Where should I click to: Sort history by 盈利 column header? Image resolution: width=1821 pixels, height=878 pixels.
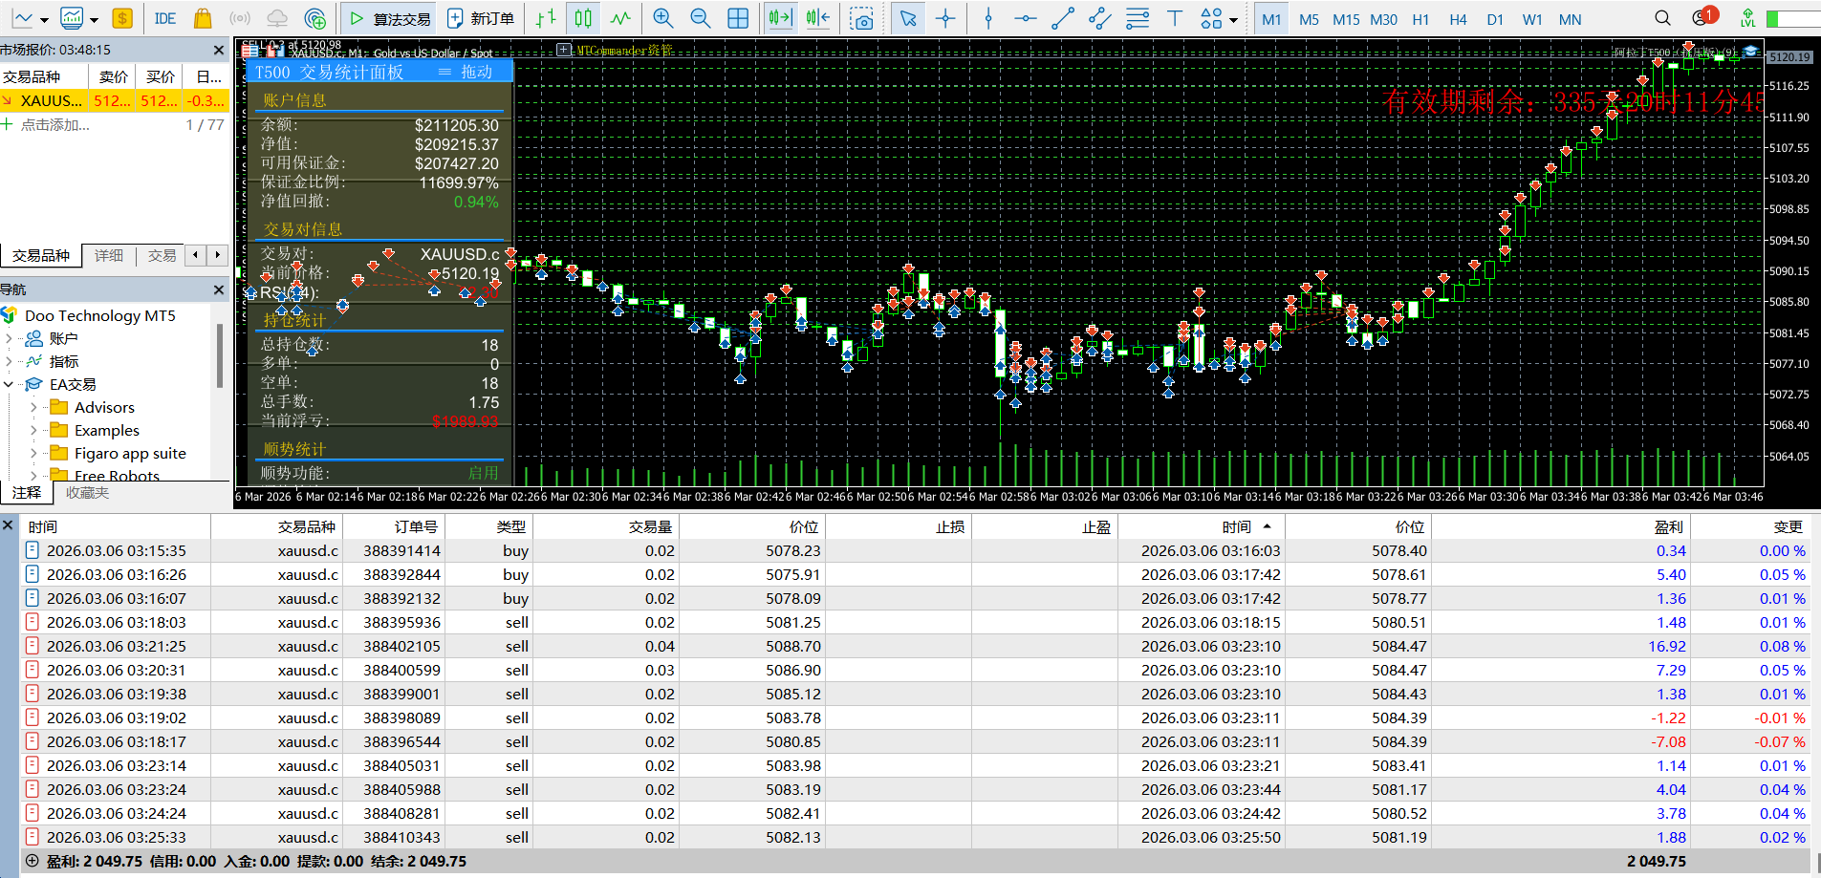point(1668,526)
